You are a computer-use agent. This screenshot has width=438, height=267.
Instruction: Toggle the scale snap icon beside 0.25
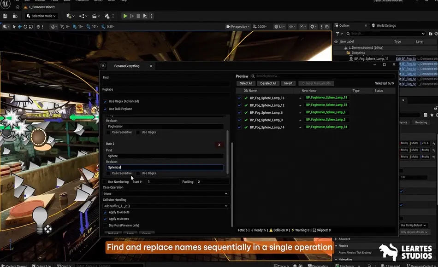point(103,27)
